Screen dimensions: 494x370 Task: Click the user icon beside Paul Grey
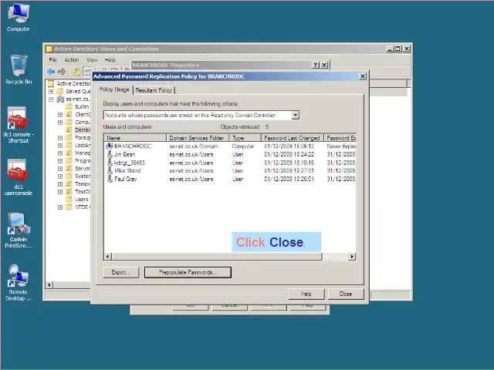(110, 179)
